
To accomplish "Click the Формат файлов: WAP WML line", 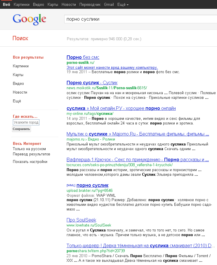I will (x=91, y=196).
